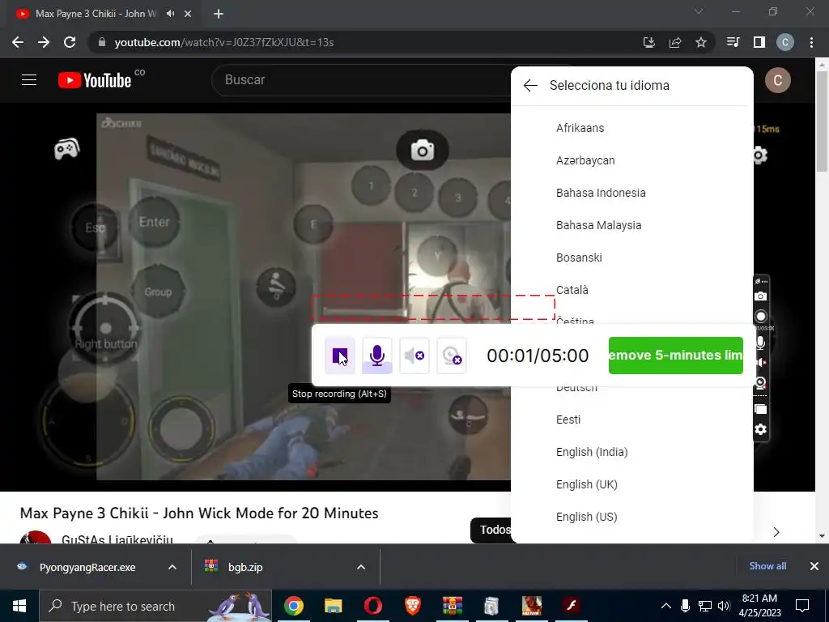Click the camera icon in the video
The height and width of the screenshot is (622, 829).
click(423, 151)
